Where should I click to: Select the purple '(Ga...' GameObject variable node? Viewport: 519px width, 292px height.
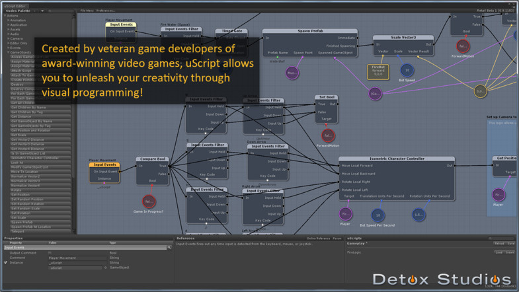tap(375, 94)
